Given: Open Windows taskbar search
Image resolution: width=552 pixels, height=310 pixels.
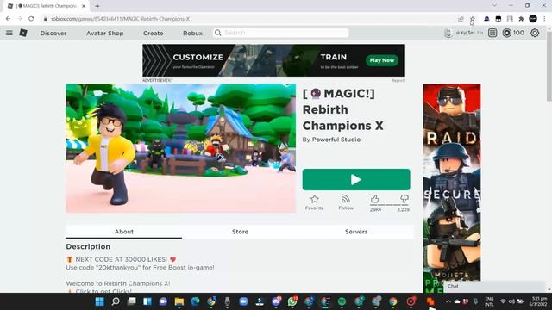Looking at the screenshot, I should point(116,301).
